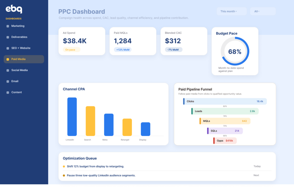This screenshot has height=188, width=294.
Task: Click the yellow dot beside Shift 12% budget
Action: point(64,166)
